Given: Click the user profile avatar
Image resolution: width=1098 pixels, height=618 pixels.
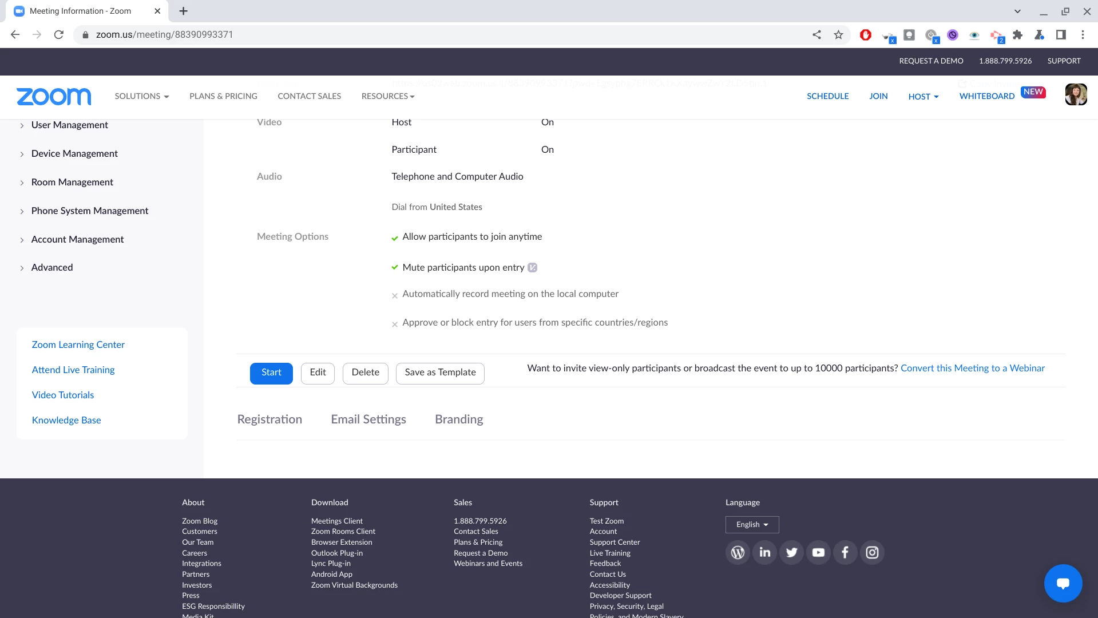Looking at the screenshot, I should click(1076, 94).
